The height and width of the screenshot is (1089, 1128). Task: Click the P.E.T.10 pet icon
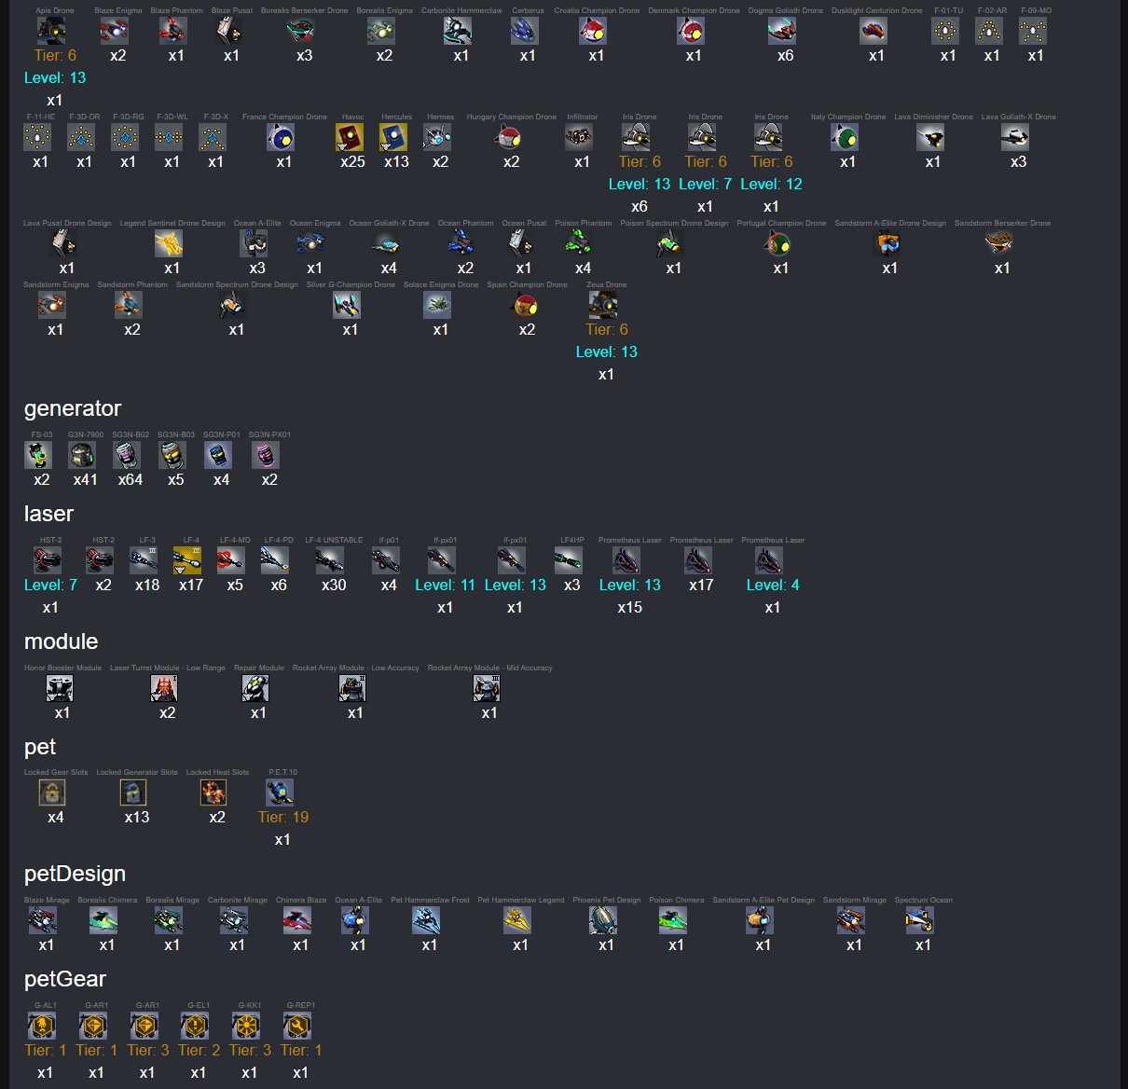(x=280, y=793)
